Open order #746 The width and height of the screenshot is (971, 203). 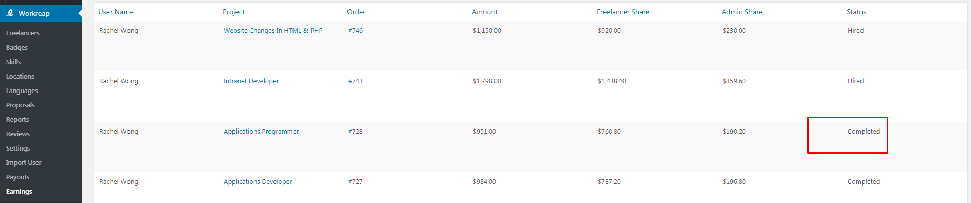(x=355, y=31)
